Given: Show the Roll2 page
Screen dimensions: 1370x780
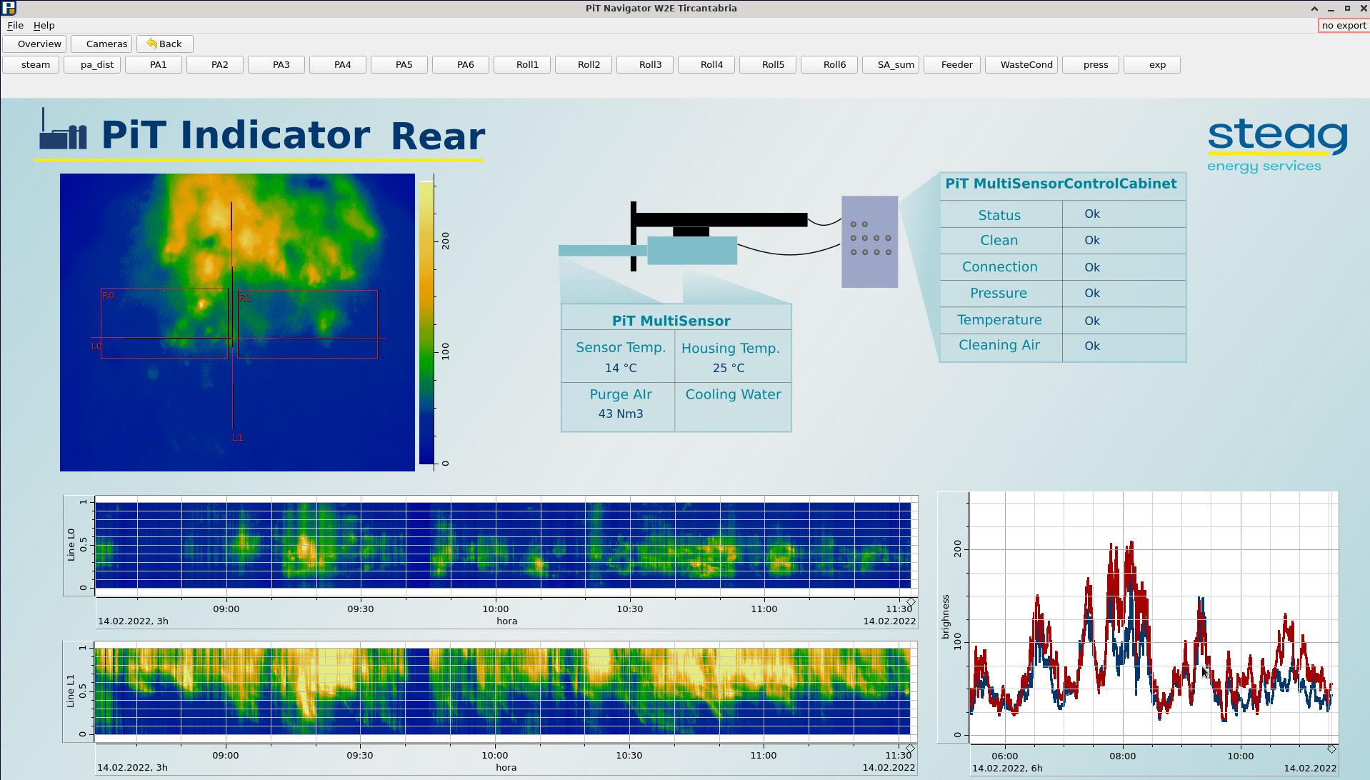Looking at the screenshot, I should point(584,65).
